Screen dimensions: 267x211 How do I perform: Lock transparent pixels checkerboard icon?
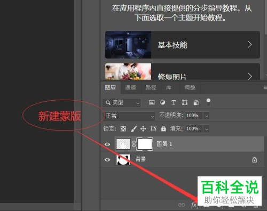click(x=123, y=128)
